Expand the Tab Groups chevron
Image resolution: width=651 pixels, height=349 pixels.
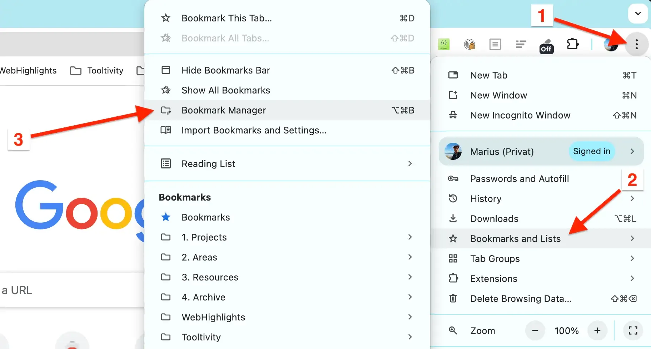[x=632, y=258]
